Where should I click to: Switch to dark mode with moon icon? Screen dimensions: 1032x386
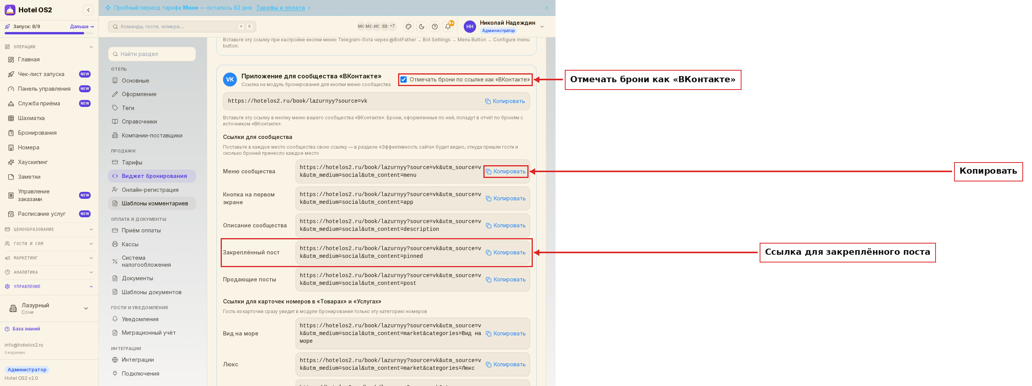(421, 27)
